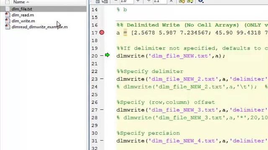Sort files by the Name column header
The height and width of the screenshot is (150, 268).
click(19, 2)
